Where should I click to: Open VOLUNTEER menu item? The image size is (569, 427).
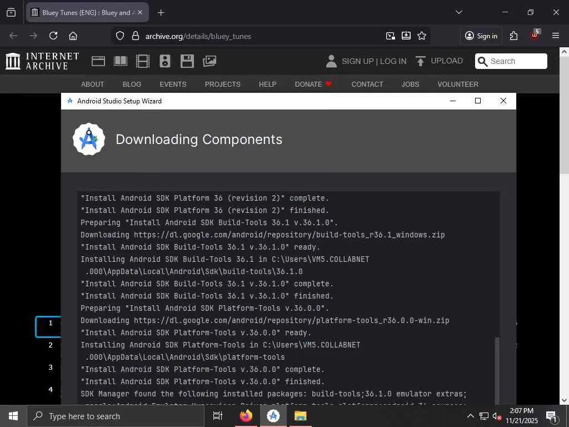click(x=458, y=85)
